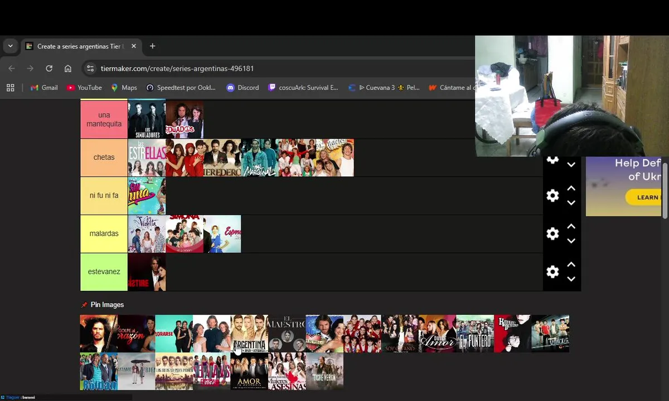Close the series argentinas tab

(134, 46)
